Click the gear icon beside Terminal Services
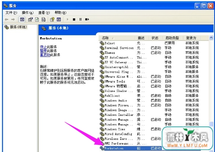 pyautogui.click(x=102, y=48)
